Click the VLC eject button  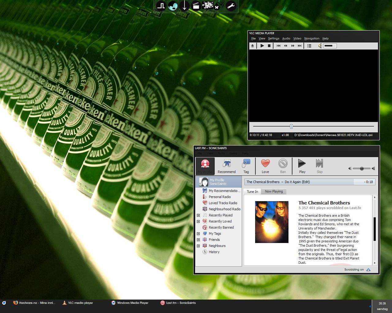click(252, 46)
